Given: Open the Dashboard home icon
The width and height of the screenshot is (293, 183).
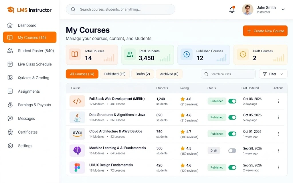Looking at the screenshot, I should (10, 25).
